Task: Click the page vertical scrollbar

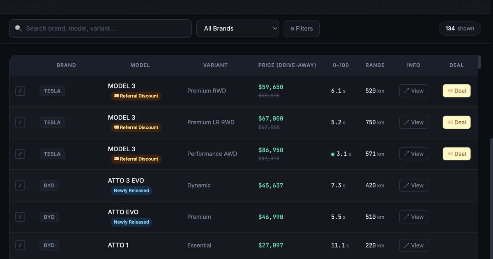Action: point(491,199)
